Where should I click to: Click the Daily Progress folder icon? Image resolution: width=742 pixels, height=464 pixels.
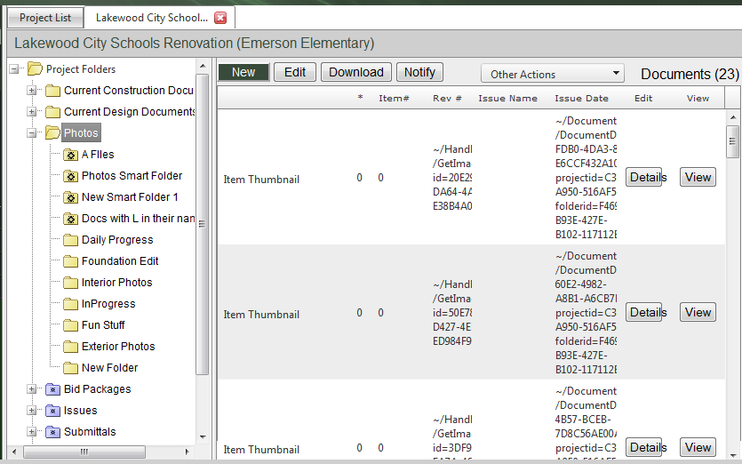(x=70, y=240)
